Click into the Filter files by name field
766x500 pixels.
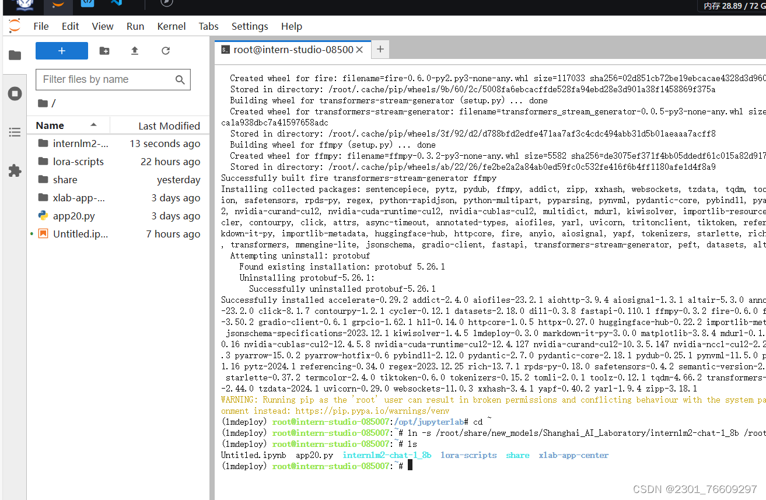click(x=105, y=79)
